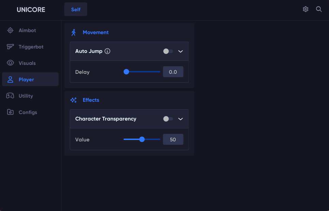Click the Aimbot crosshair icon
329x211 pixels.
click(10, 30)
